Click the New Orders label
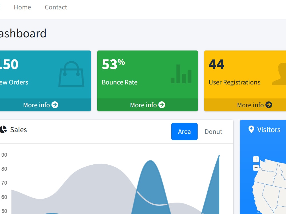Viewport: 286px width, 214px height. [x=14, y=82]
